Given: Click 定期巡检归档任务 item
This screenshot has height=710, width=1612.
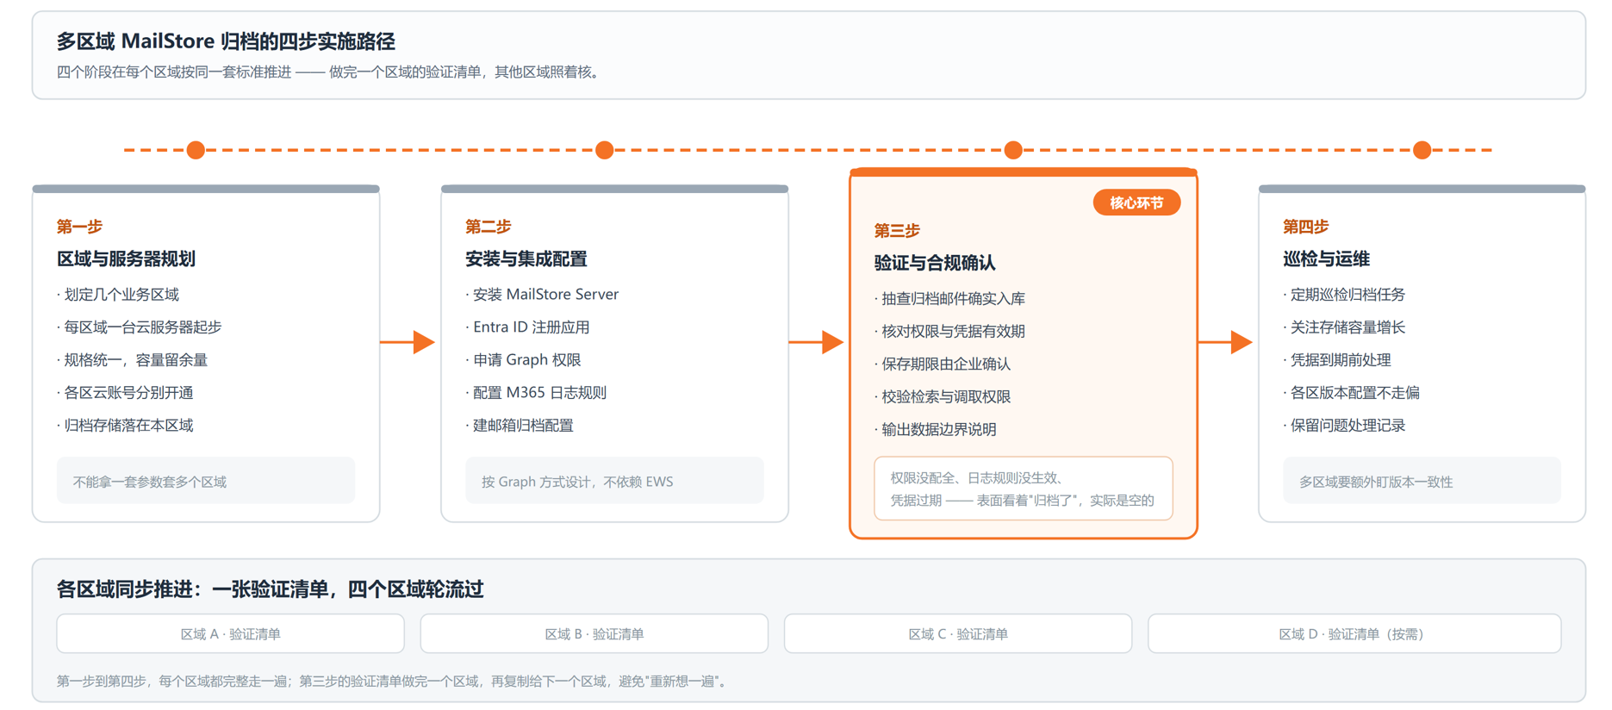Looking at the screenshot, I should tap(1345, 295).
